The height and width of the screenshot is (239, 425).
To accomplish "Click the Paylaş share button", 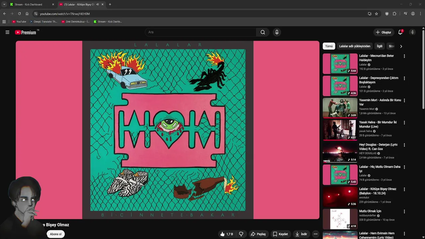I will (258, 234).
